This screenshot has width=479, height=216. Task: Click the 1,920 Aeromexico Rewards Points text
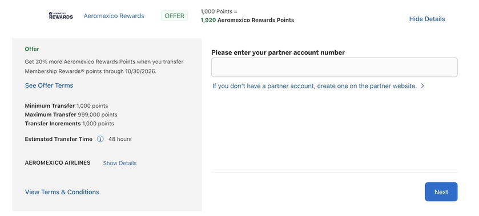tap(247, 20)
